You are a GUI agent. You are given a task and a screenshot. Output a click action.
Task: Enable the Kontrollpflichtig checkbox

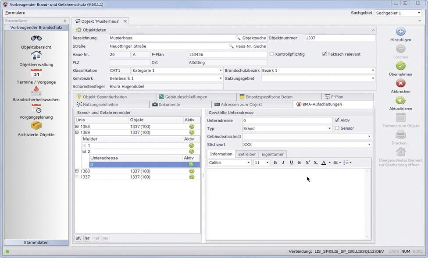click(272, 54)
